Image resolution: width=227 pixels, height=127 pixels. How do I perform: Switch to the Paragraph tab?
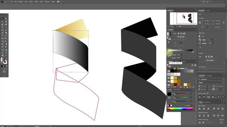(210, 75)
